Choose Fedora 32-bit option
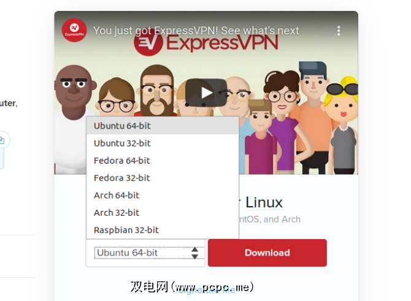The image size is (411, 301). point(163,178)
